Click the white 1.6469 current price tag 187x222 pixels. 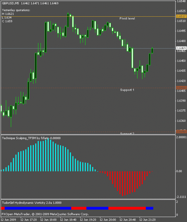[181, 48]
